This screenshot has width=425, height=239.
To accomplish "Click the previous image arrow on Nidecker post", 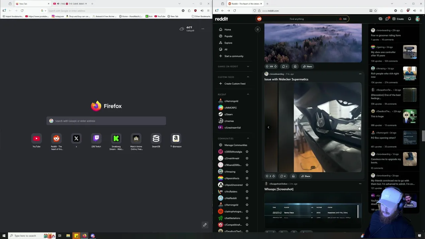I will click(268, 127).
